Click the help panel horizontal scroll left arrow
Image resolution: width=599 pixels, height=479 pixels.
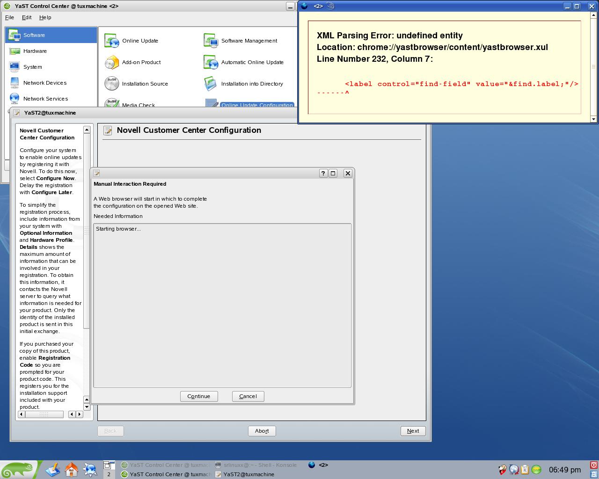(22, 414)
